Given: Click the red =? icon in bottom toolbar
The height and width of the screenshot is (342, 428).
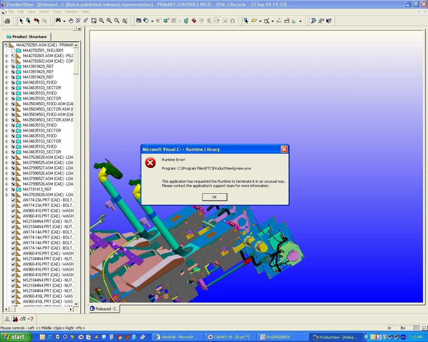Looking at the screenshot, I should point(30,319).
